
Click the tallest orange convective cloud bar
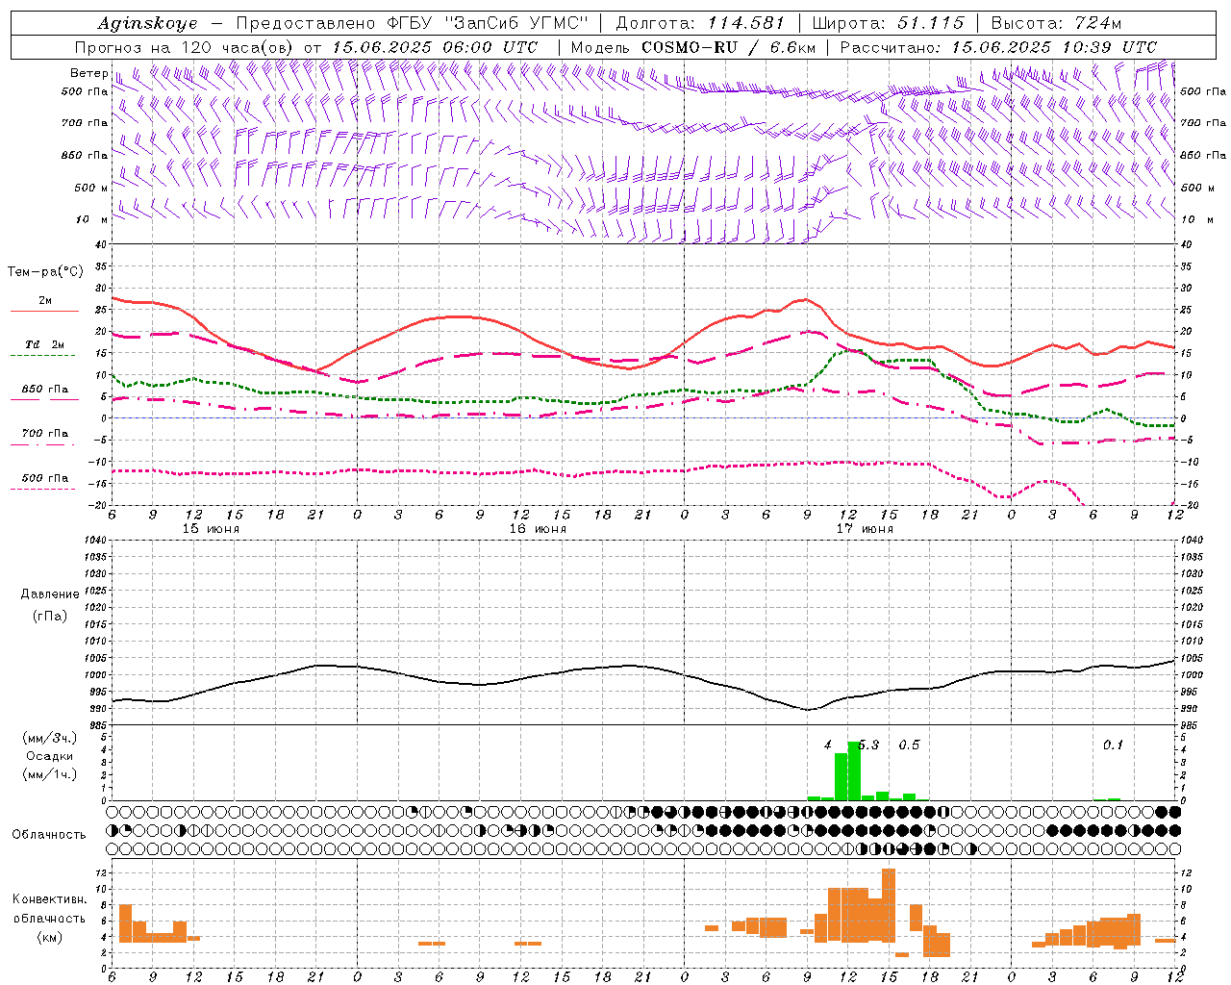click(x=888, y=905)
